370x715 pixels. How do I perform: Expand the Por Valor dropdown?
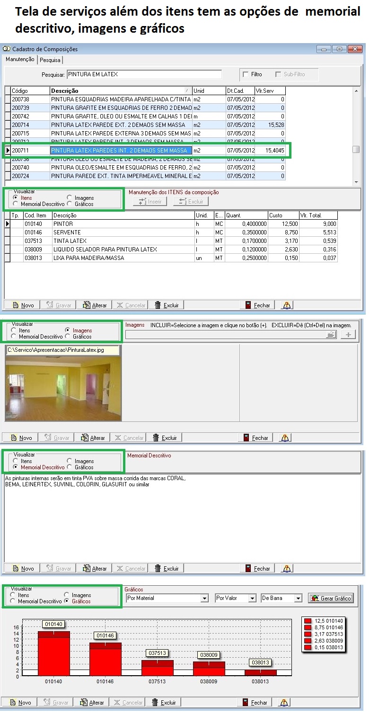click(252, 599)
